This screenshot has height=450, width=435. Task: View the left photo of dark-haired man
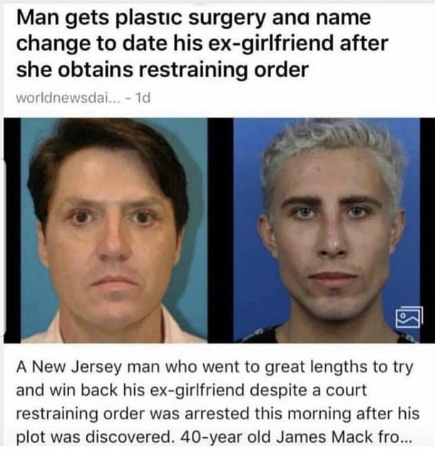(x=114, y=231)
